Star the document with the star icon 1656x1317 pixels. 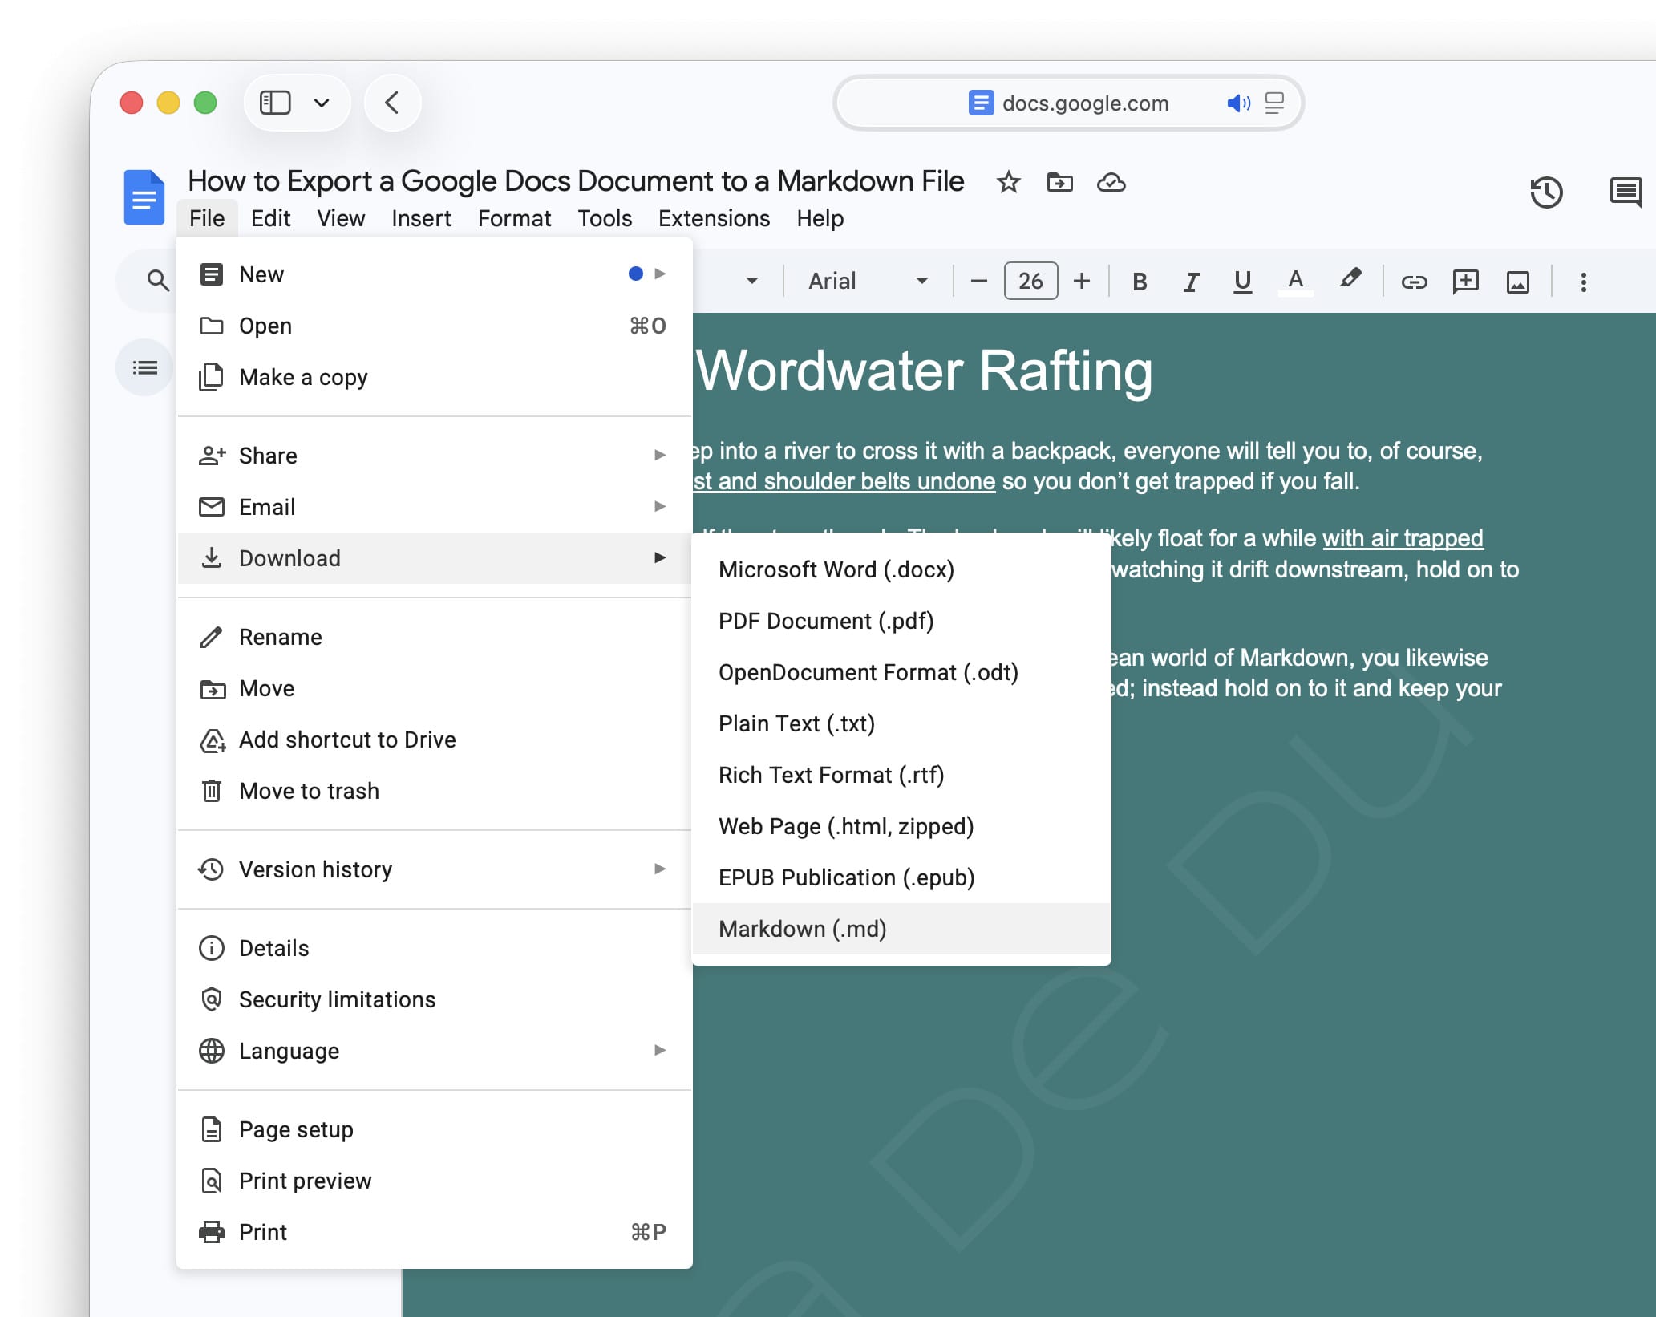click(1008, 183)
